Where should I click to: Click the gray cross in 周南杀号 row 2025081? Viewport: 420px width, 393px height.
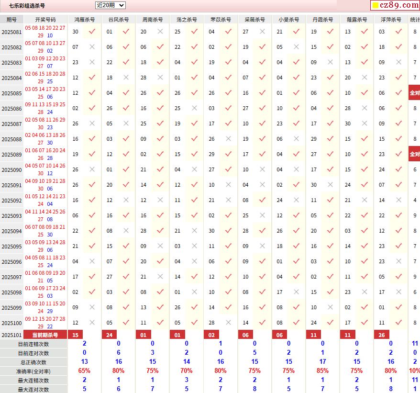tap(160, 32)
